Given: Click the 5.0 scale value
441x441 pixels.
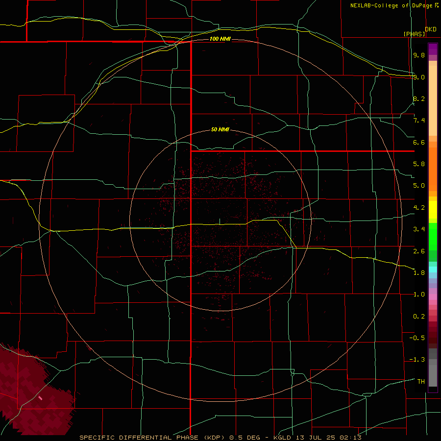Looking at the screenshot, I should 419,186.
